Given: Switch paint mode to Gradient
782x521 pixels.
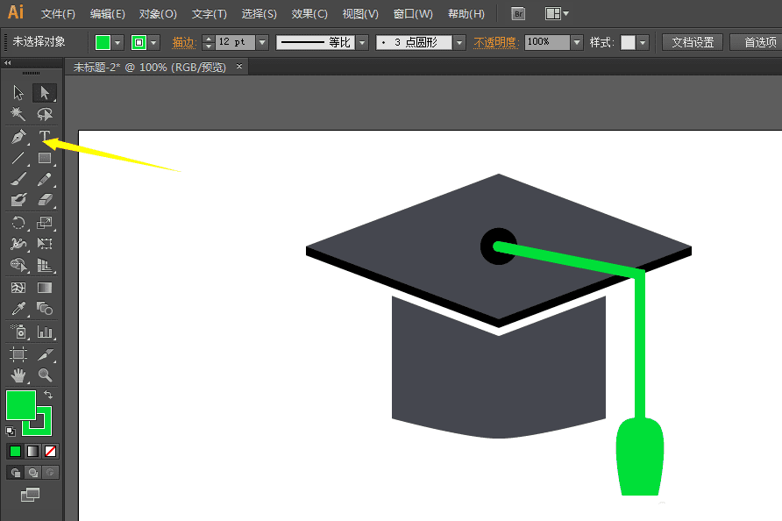Looking at the screenshot, I should coord(33,451).
